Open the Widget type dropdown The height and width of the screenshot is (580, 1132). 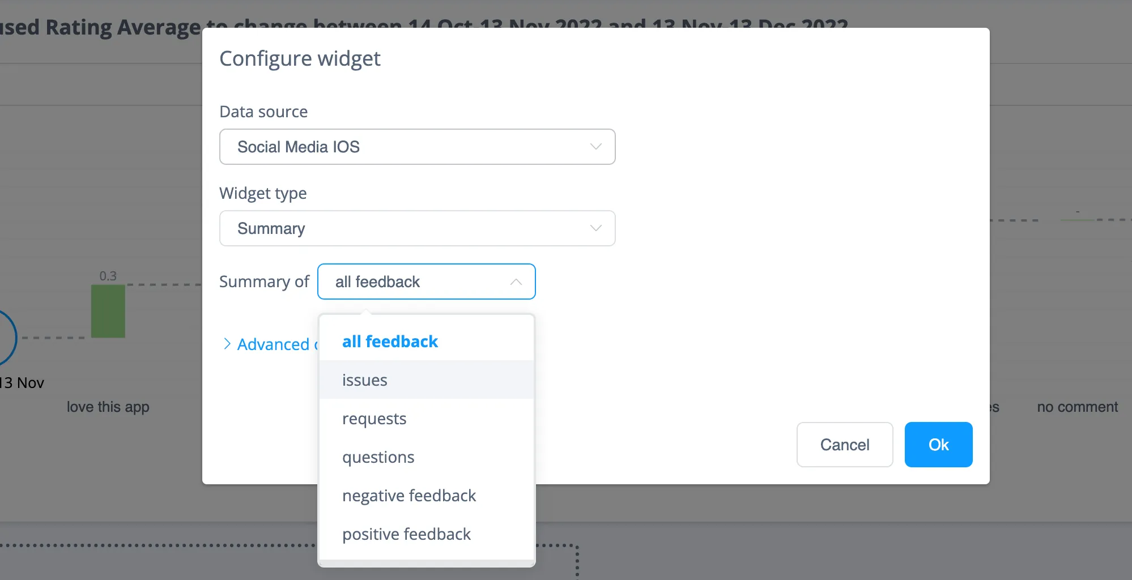tap(417, 228)
